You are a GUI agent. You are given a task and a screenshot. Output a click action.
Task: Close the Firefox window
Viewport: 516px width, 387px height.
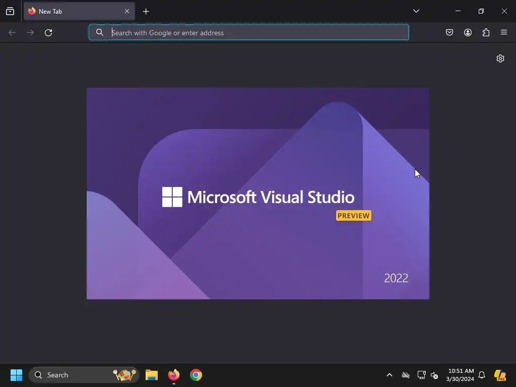(504, 11)
